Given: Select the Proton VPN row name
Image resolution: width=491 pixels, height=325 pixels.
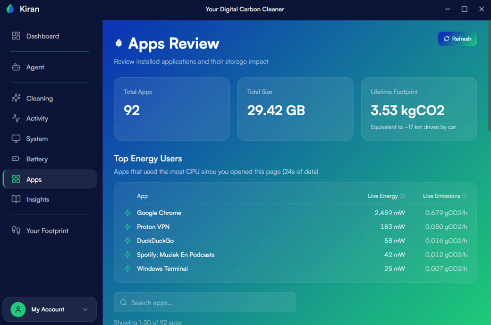Looking at the screenshot, I should click(x=153, y=226).
